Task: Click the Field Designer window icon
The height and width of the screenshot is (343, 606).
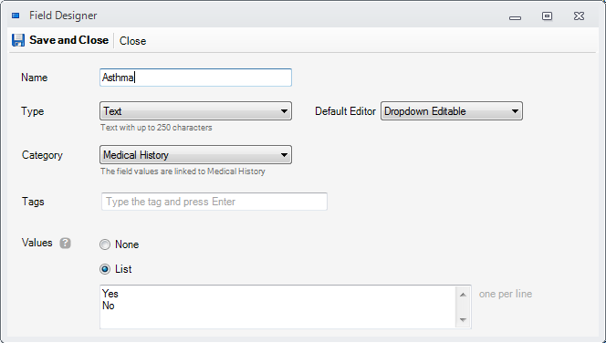Action: [16, 16]
